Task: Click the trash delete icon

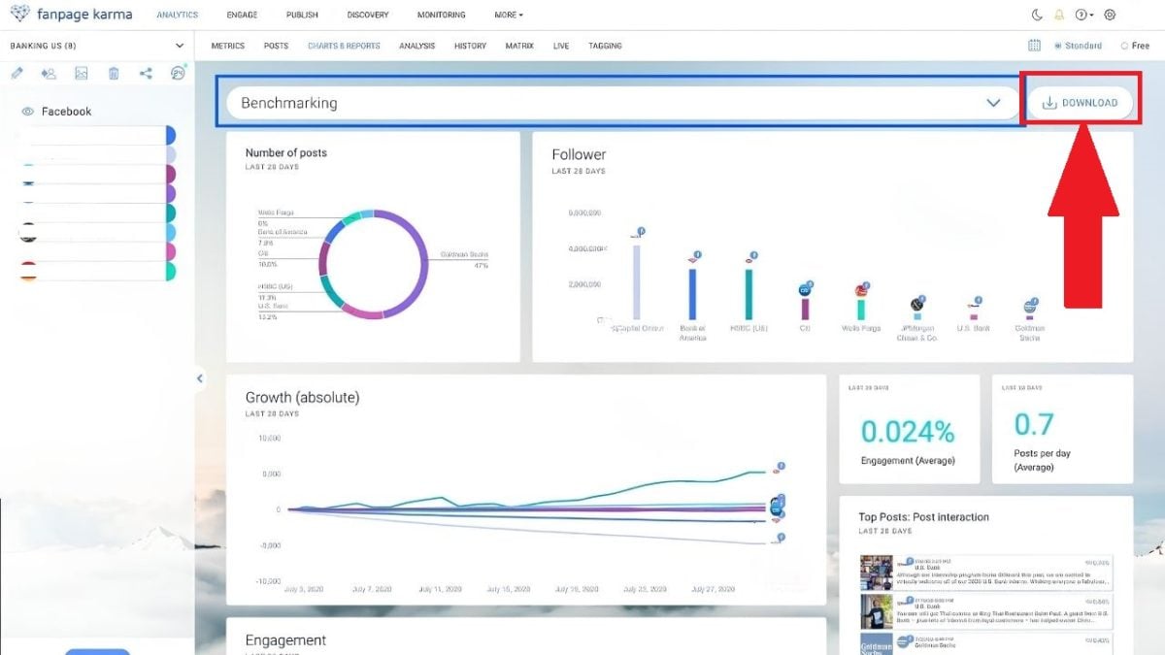Action: tap(114, 73)
